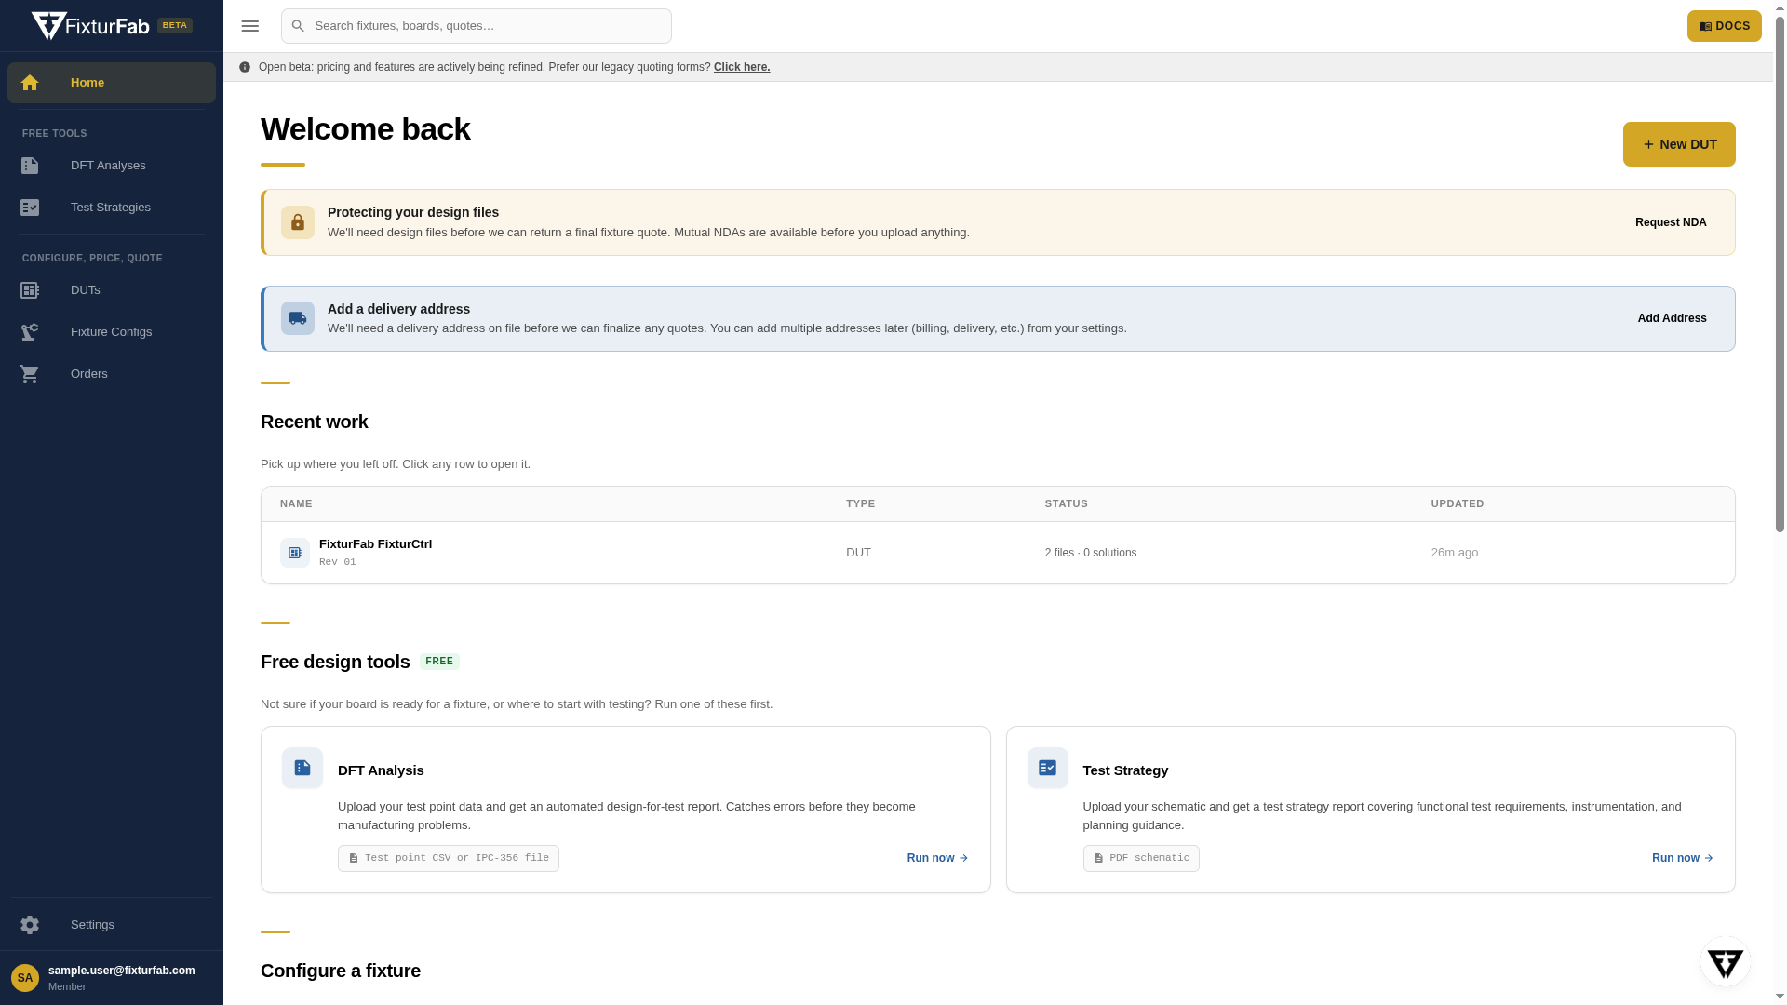
Task: Open the Home sidebar icon
Action: click(x=30, y=83)
